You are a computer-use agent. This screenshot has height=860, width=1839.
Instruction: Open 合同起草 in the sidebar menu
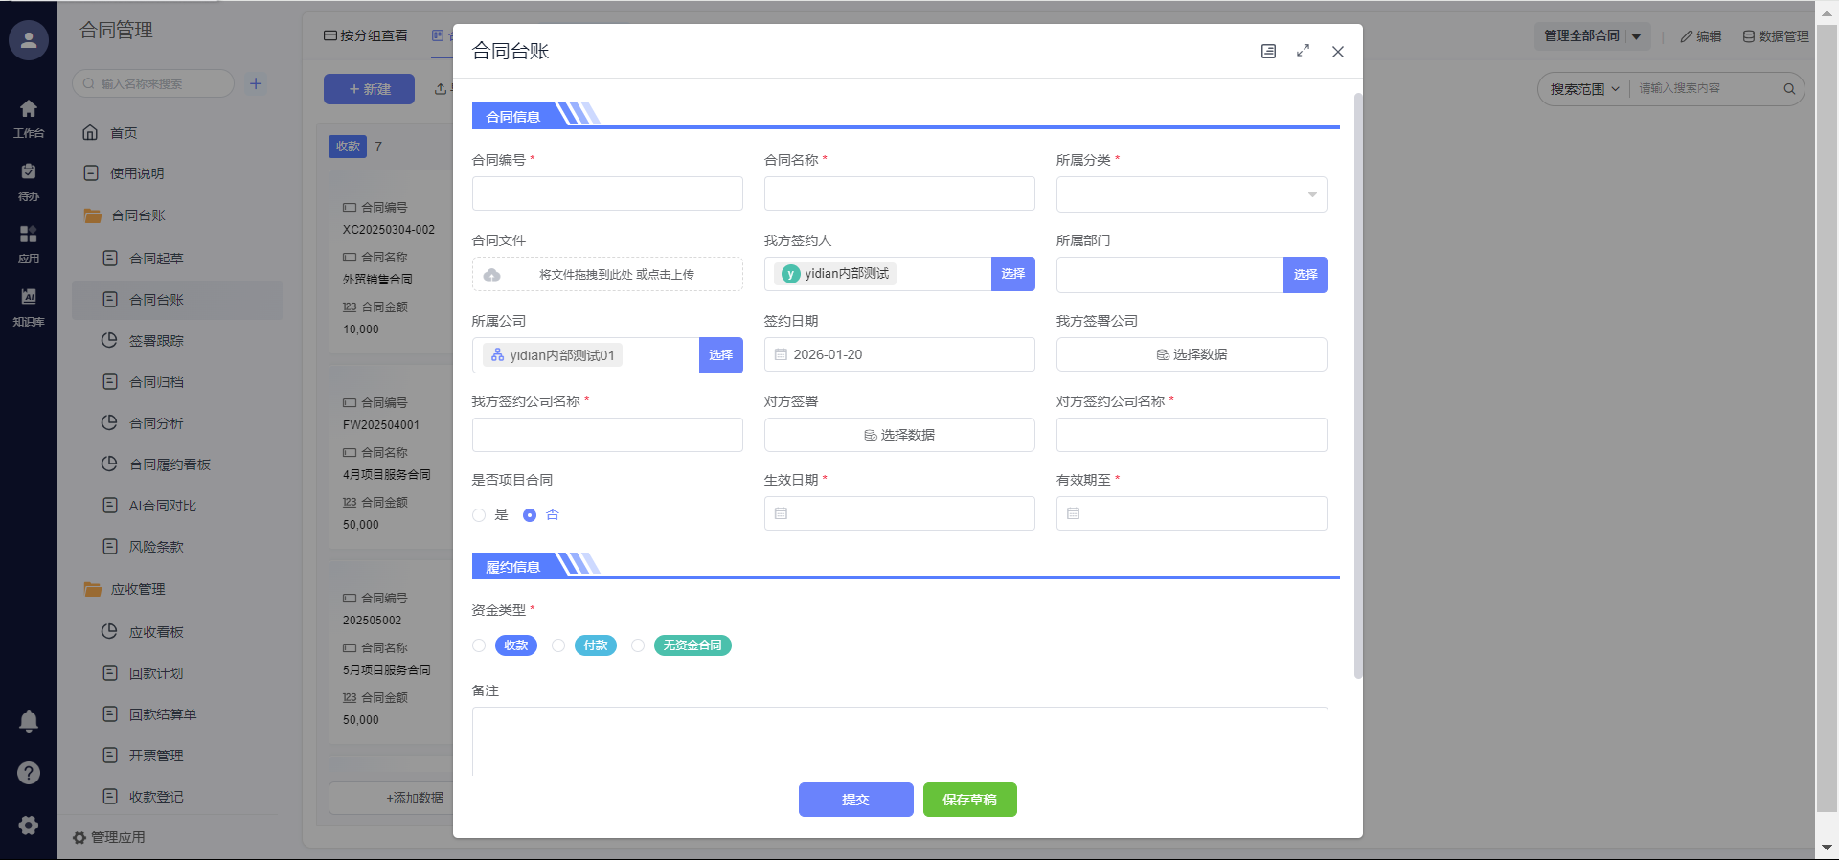(156, 259)
